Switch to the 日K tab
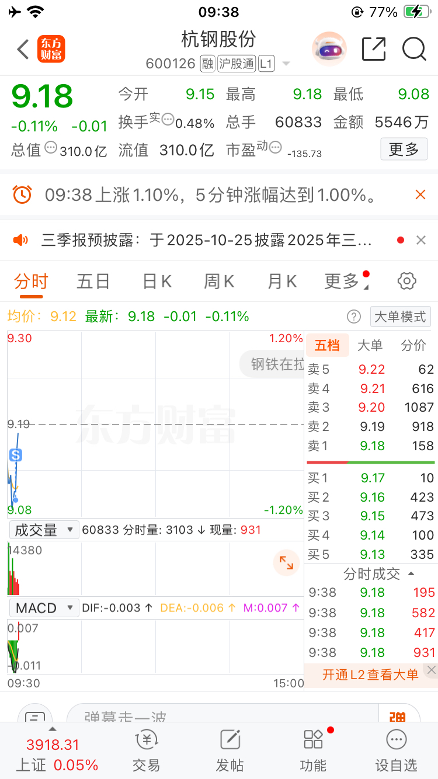Viewport: 438px width, 779px height. 157,281
